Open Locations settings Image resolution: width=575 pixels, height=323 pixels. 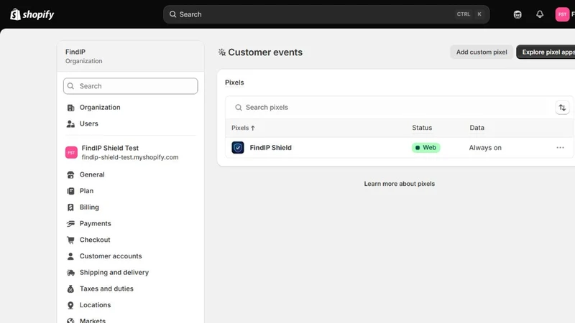pyautogui.click(x=95, y=305)
